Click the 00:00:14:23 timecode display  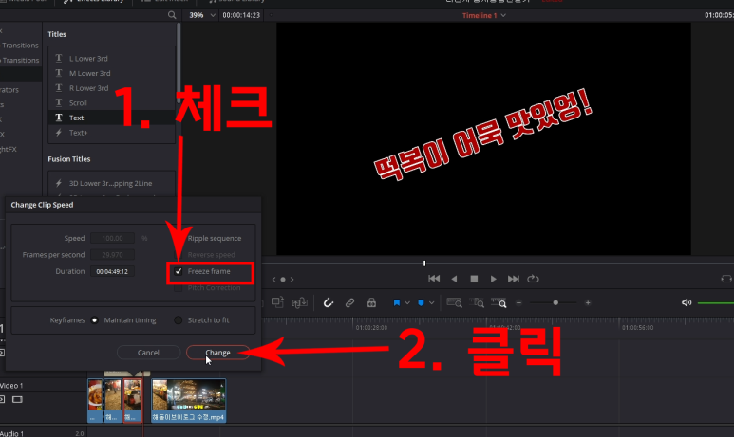[241, 15]
